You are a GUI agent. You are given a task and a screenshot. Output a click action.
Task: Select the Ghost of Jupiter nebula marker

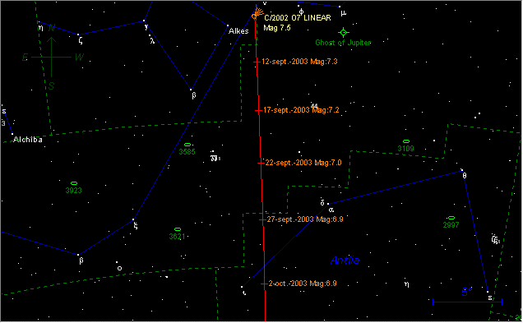(343, 32)
